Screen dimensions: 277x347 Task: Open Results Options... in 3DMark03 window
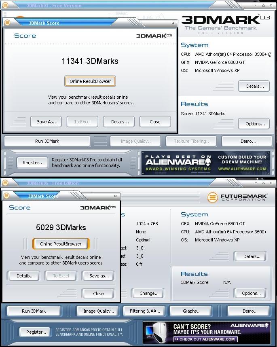coord(254,124)
